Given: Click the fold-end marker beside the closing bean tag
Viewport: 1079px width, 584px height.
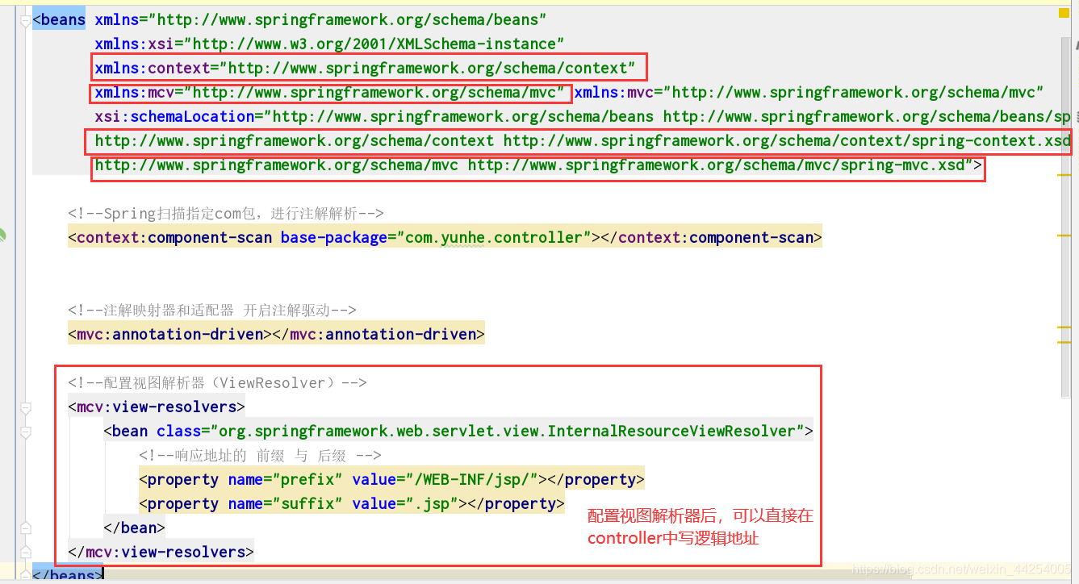Looking at the screenshot, I should click(25, 527).
